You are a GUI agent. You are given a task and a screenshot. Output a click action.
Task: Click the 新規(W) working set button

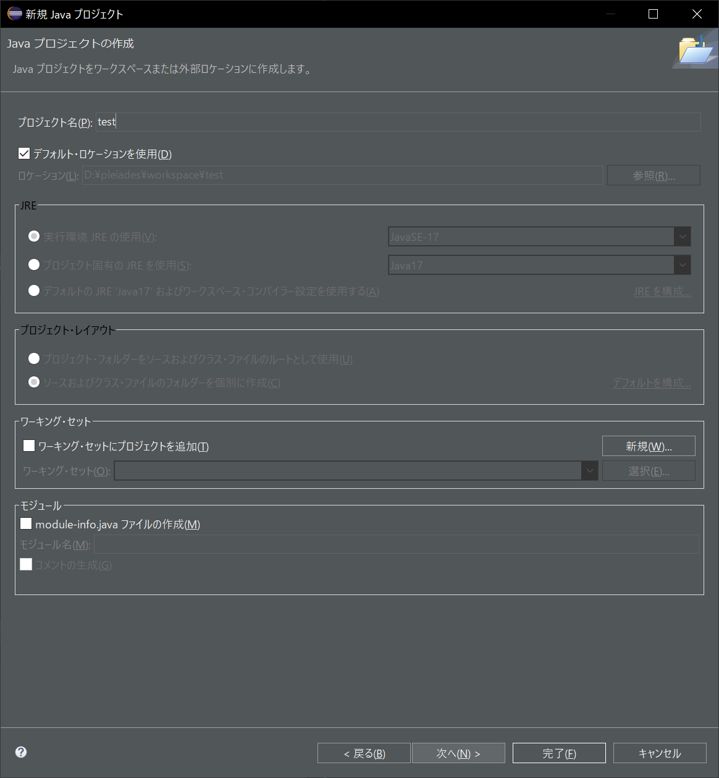pos(648,446)
